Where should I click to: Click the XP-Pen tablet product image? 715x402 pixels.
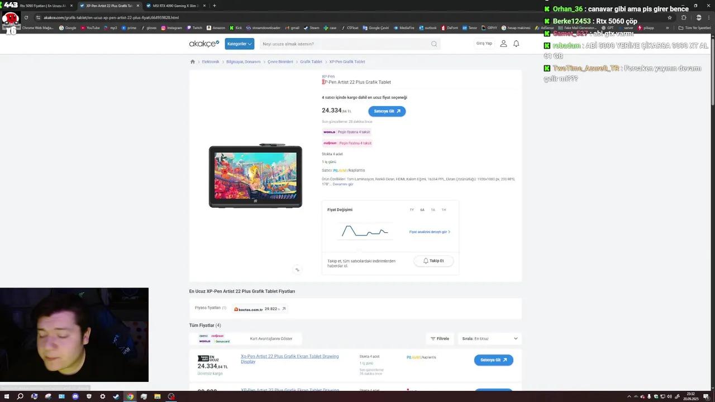point(255,176)
